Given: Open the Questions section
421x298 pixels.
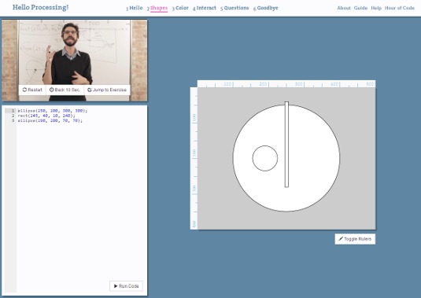Looking at the screenshot, I should (x=235, y=8).
